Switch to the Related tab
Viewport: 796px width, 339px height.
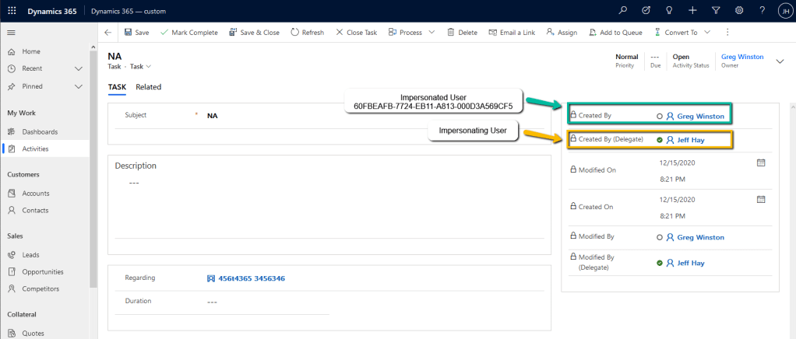[148, 87]
